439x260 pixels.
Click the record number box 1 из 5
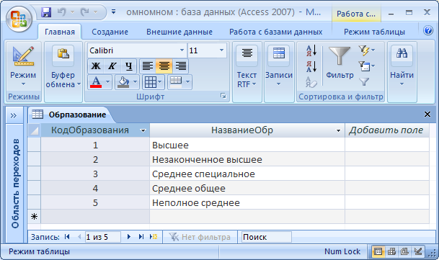(102, 237)
